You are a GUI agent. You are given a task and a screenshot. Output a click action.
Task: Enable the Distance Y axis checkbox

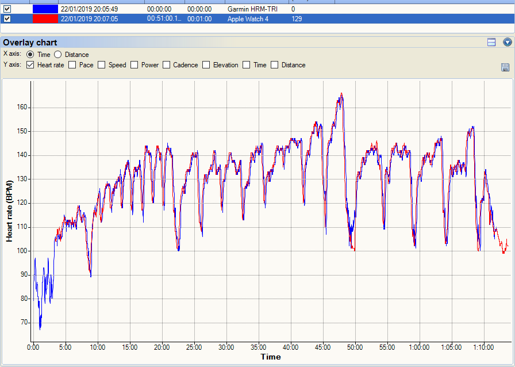pos(274,65)
